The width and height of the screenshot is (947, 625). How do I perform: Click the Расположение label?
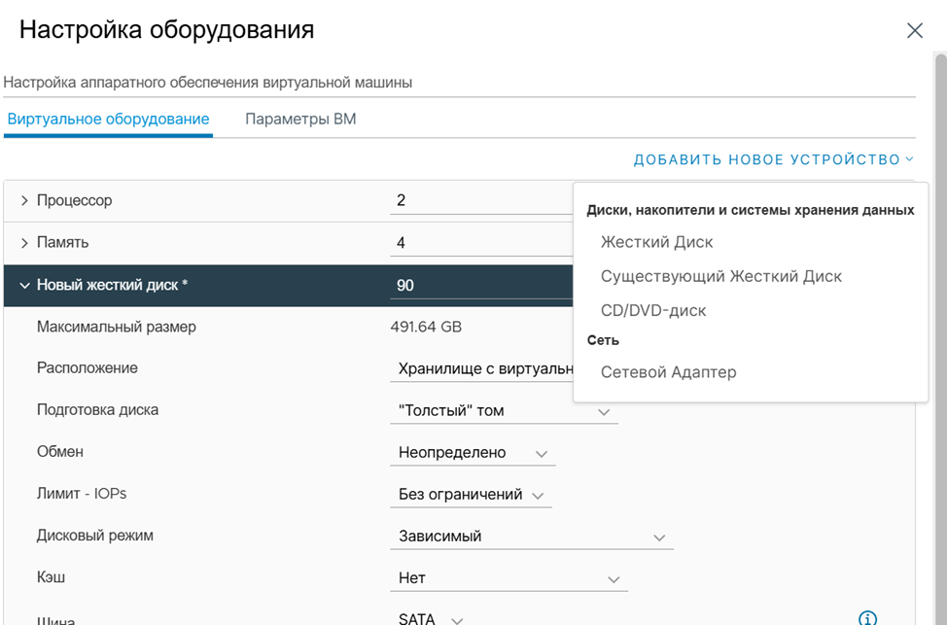pyautogui.click(x=87, y=368)
